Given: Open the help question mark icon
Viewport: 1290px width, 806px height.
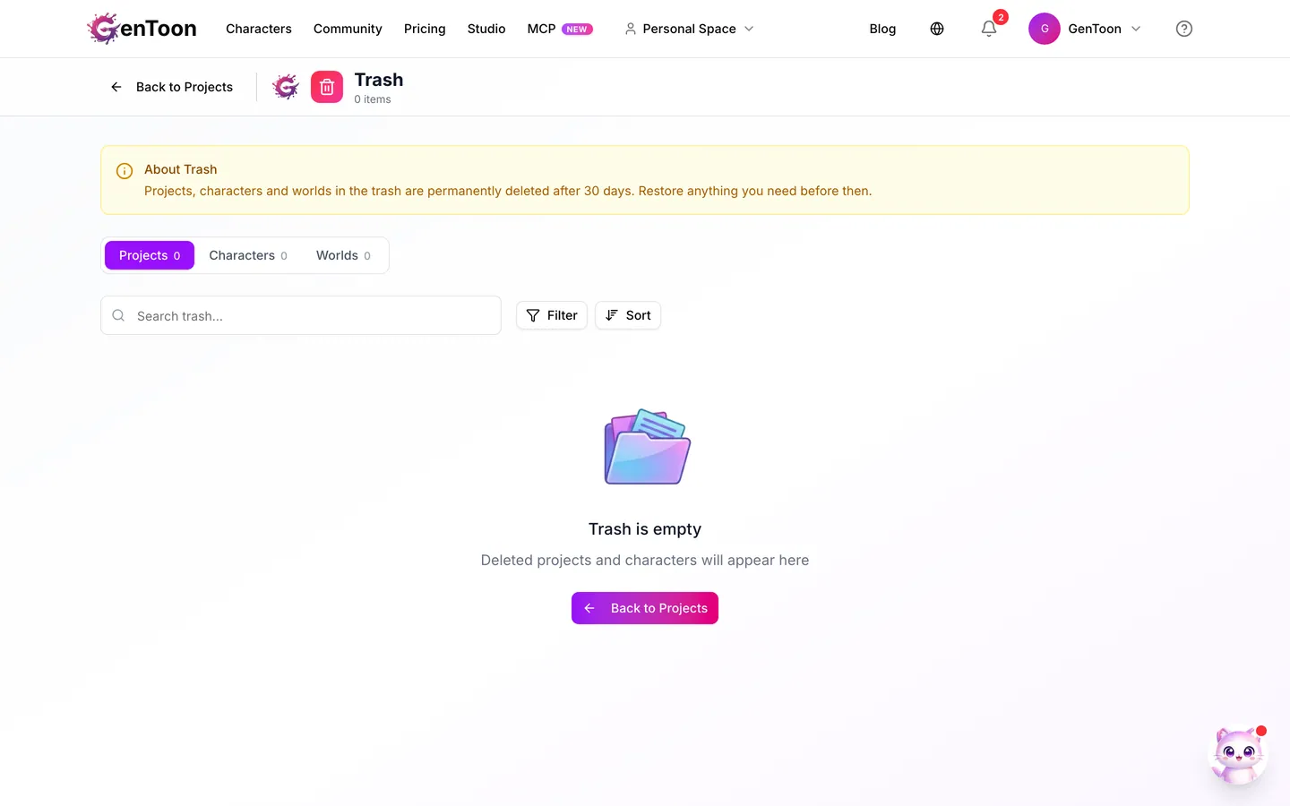Looking at the screenshot, I should point(1184,29).
